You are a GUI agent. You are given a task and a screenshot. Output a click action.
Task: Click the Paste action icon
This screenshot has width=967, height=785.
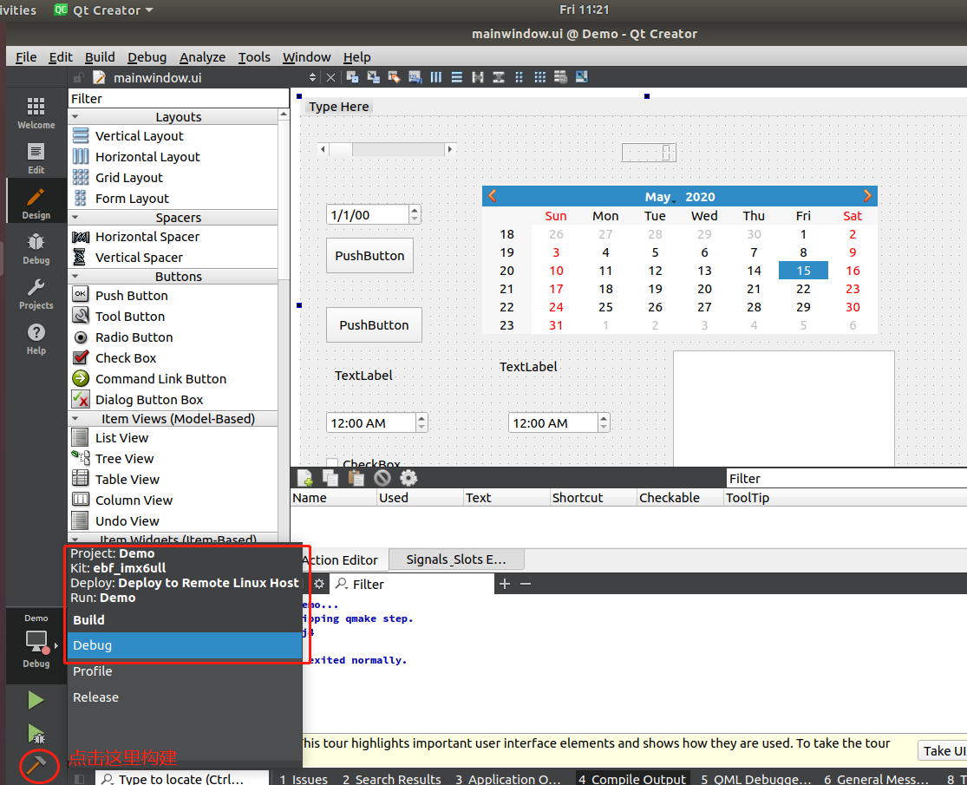coord(356,478)
